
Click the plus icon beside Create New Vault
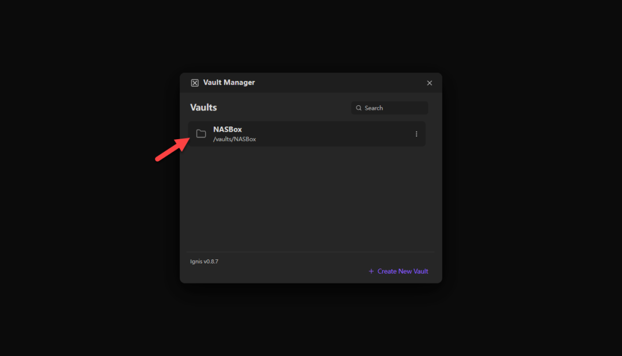(371, 271)
